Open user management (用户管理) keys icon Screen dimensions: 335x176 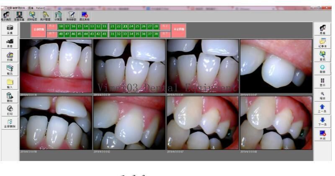point(45,16)
